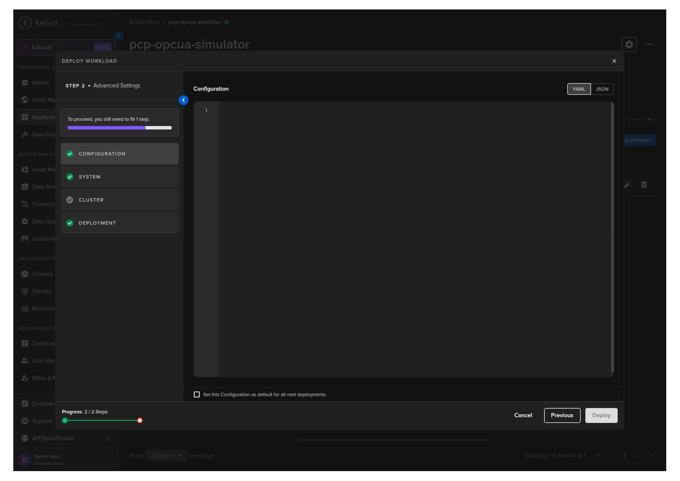
Task: Click the red progress step marker
Action: coord(140,420)
